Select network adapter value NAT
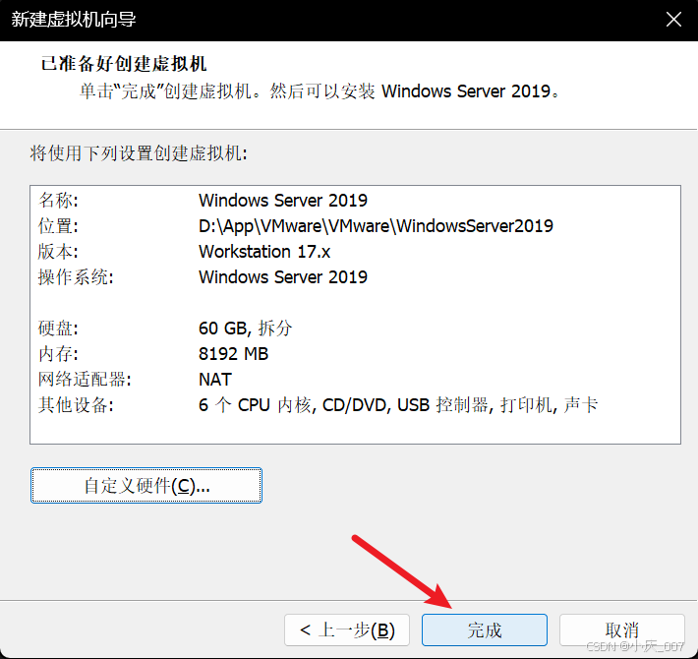Screen dimensions: 698x659 [x=215, y=380]
